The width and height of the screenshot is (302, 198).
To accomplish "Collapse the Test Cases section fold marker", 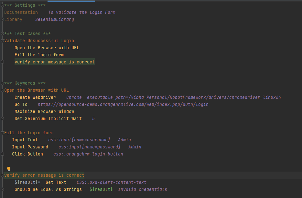I will click(x=2, y=34).
